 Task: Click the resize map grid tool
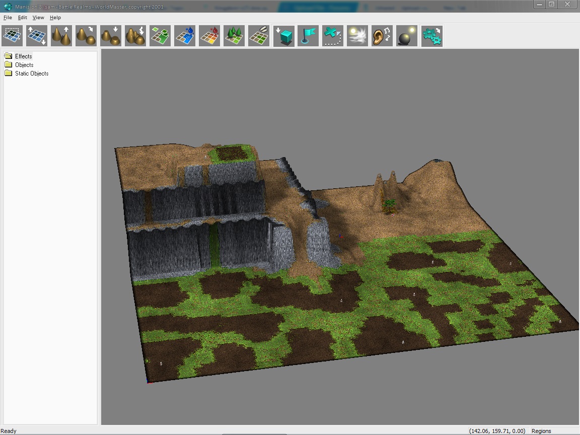[x=37, y=36]
